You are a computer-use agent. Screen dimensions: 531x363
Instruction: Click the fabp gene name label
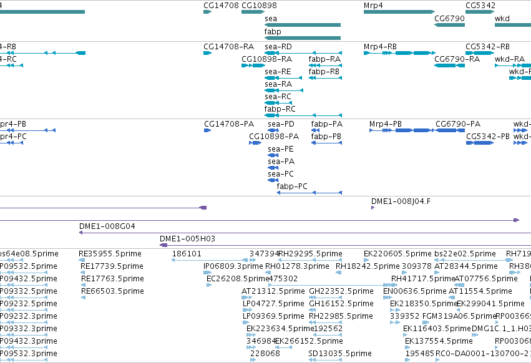point(273,31)
